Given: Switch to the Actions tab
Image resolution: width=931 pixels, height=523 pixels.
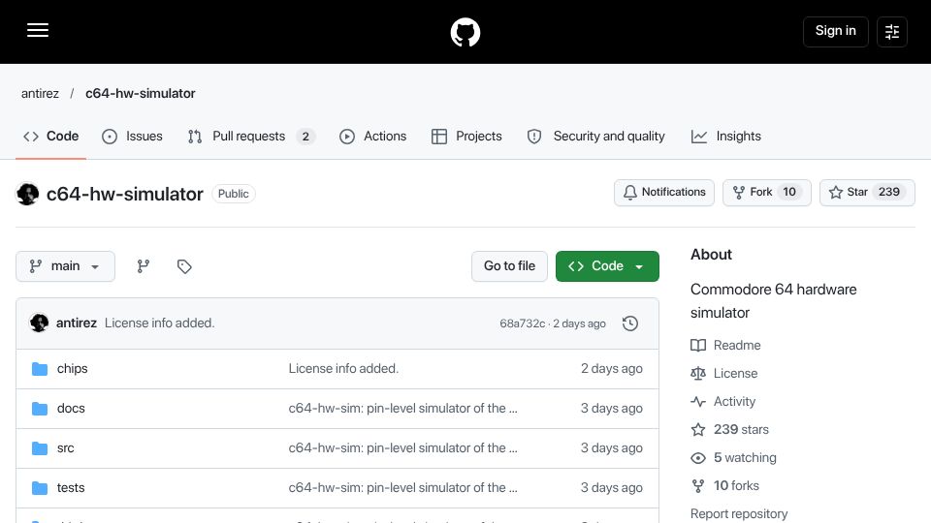Looking at the screenshot, I should [372, 137].
